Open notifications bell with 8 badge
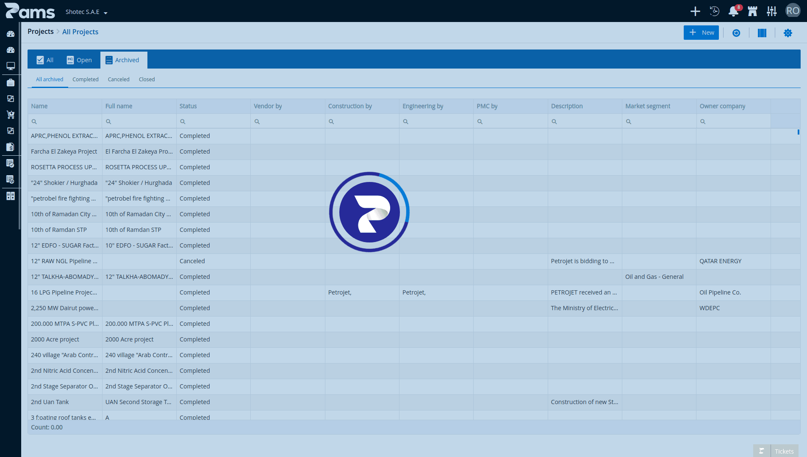 (x=734, y=11)
